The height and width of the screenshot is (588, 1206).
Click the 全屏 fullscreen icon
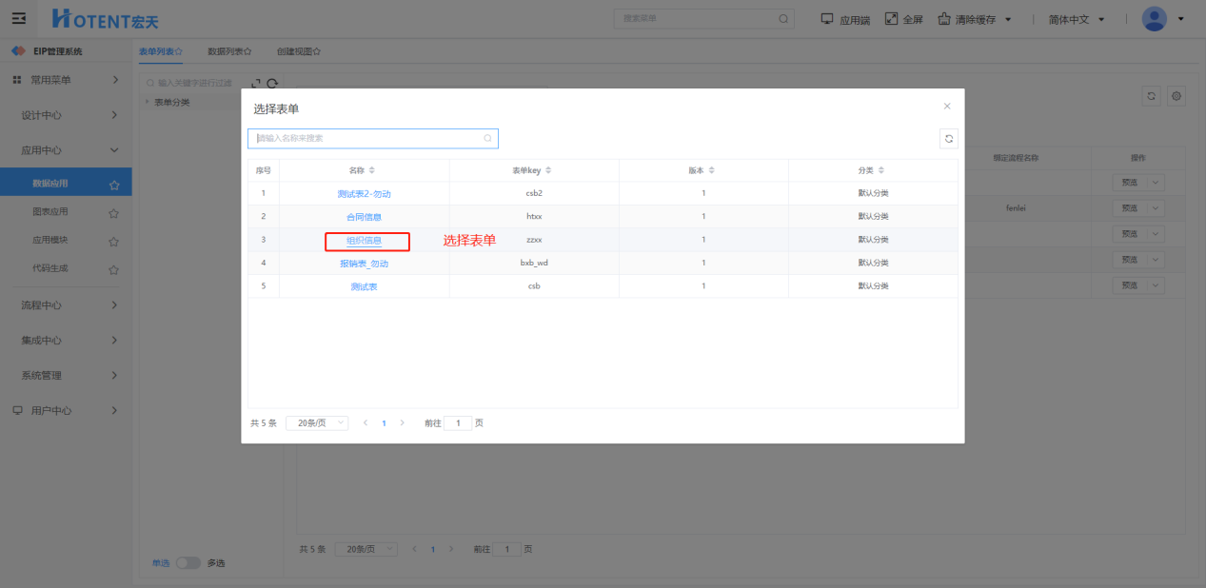coord(892,19)
